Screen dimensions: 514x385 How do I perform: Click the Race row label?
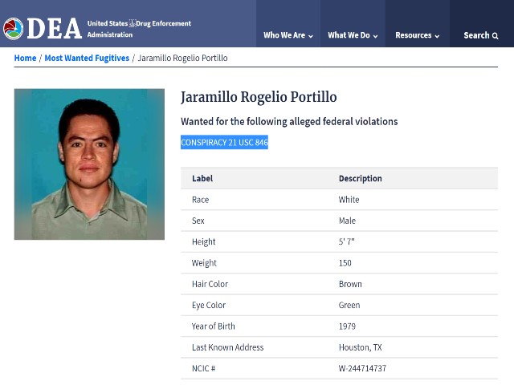click(200, 200)
